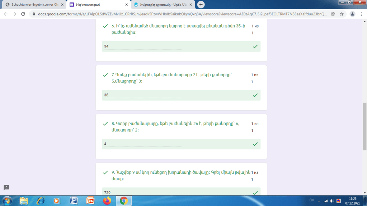Click the browser back arrow
Viewport: 367px width, 206px height.
[5, 14]
